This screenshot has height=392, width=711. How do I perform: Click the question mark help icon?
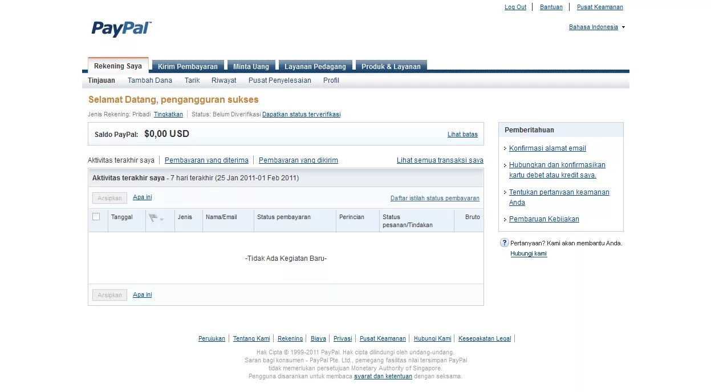click(504, 243)
